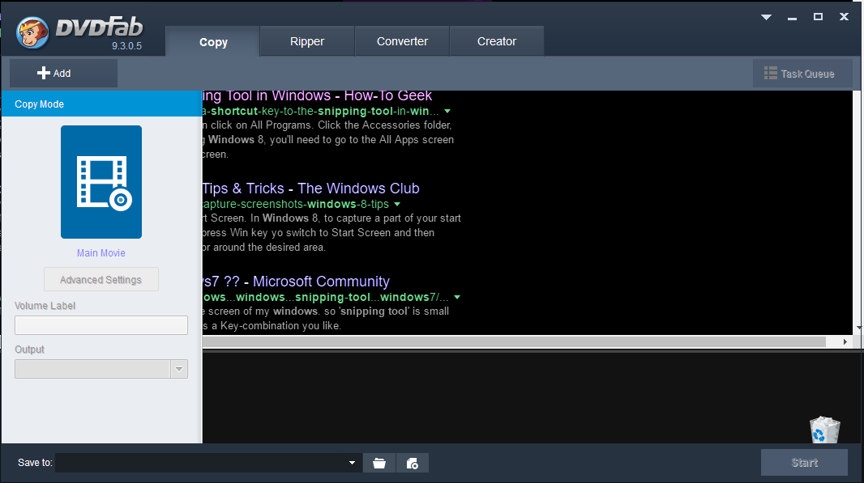Screen dimensions: 864x483
Task: Maximize the DVDFab window
Action: [818, 17]
